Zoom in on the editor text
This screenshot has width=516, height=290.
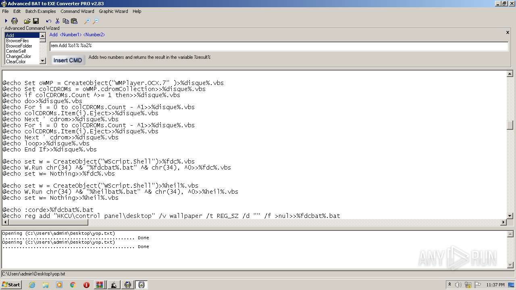coord(87,21)
